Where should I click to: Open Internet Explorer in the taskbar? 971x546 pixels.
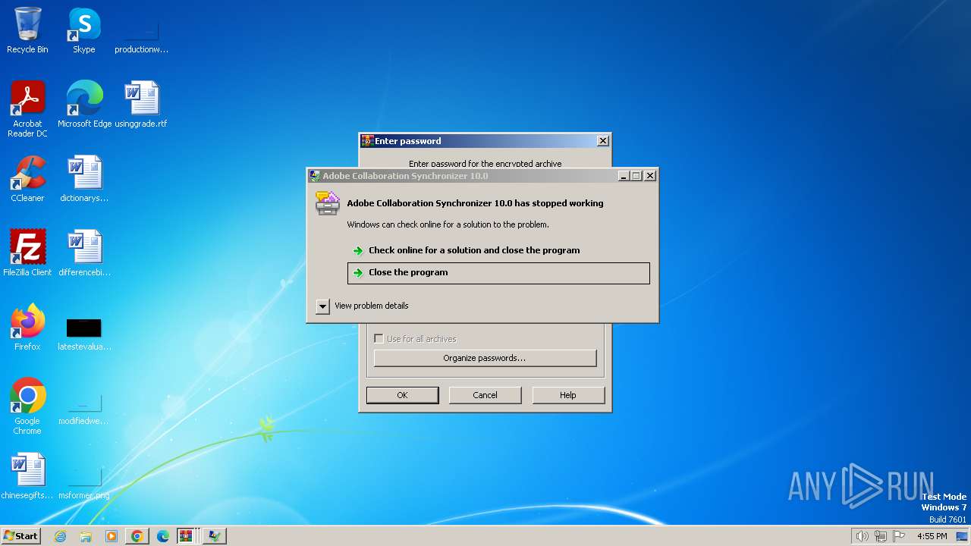(x=61, y=536)
